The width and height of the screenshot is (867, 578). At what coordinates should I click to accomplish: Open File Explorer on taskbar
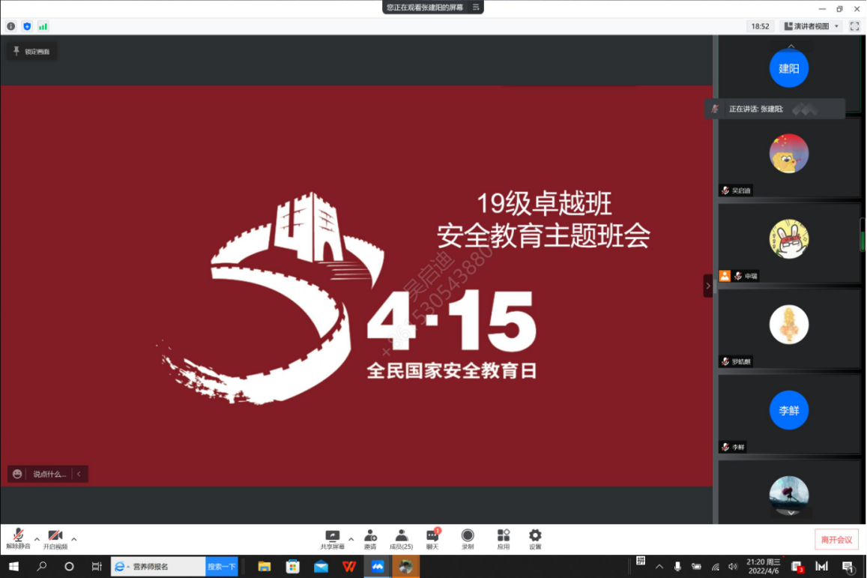[x=265, y=567]
